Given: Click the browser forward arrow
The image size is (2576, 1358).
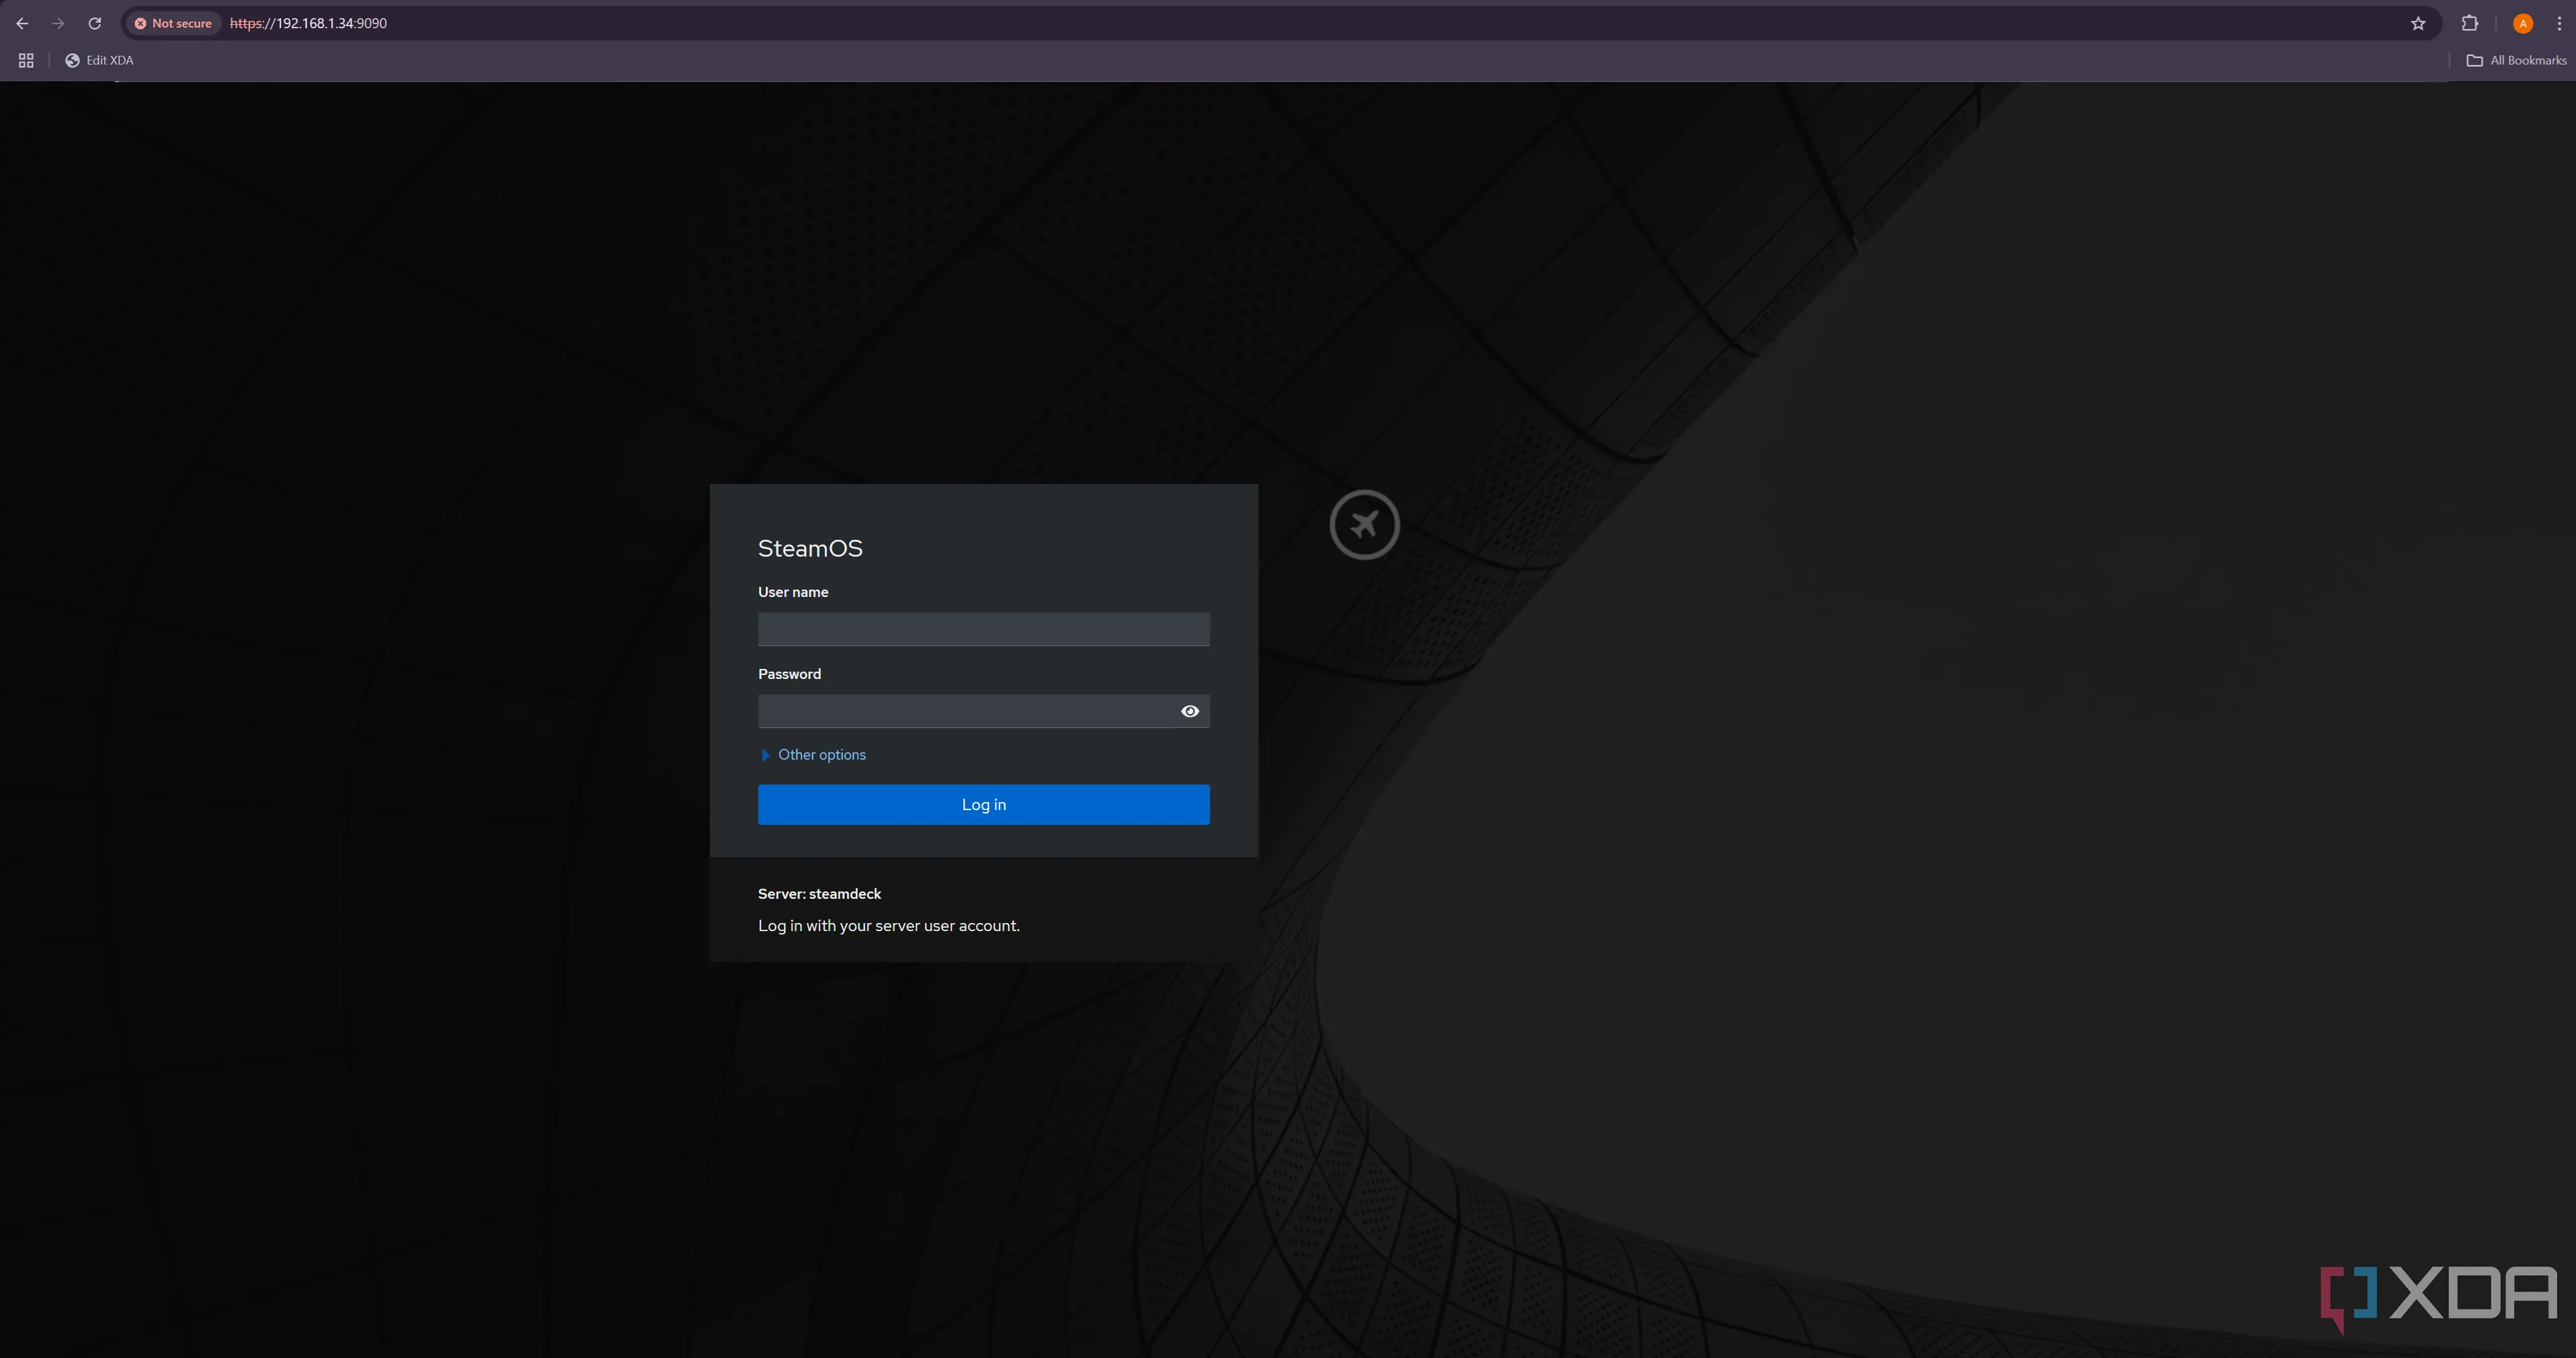Looking at the screenshot, I should point(58,23).
